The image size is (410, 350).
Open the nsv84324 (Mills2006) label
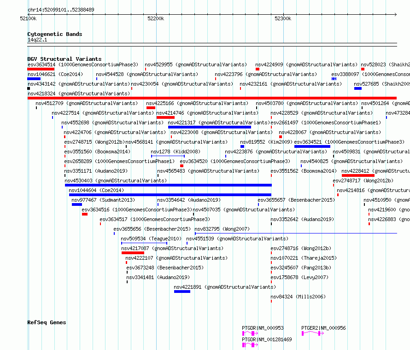coord(298,297)
